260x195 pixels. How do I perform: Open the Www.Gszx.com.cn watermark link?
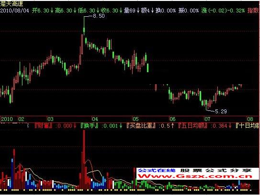coord(195,176)
